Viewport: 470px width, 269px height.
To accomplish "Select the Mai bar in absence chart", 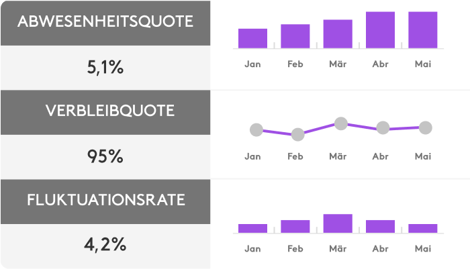I will (422, 30).
